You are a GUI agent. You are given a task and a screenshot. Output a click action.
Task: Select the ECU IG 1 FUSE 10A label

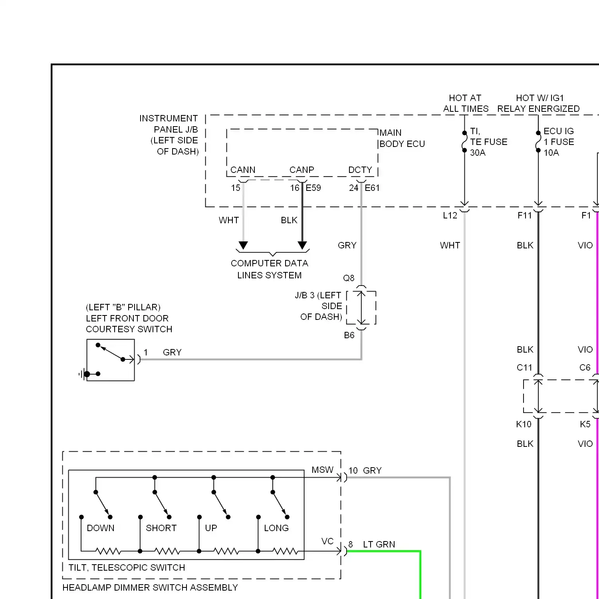coord(559,142)
